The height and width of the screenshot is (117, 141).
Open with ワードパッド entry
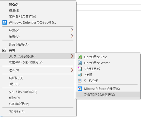108,81
